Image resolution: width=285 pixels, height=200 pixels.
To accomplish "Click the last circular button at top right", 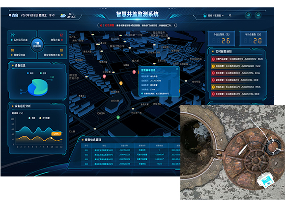I will 258,15.
